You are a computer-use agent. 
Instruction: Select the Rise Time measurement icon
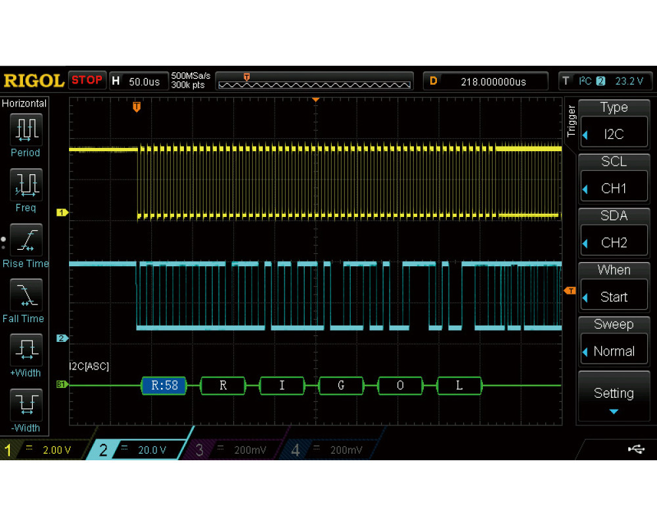tap(26, 240)
